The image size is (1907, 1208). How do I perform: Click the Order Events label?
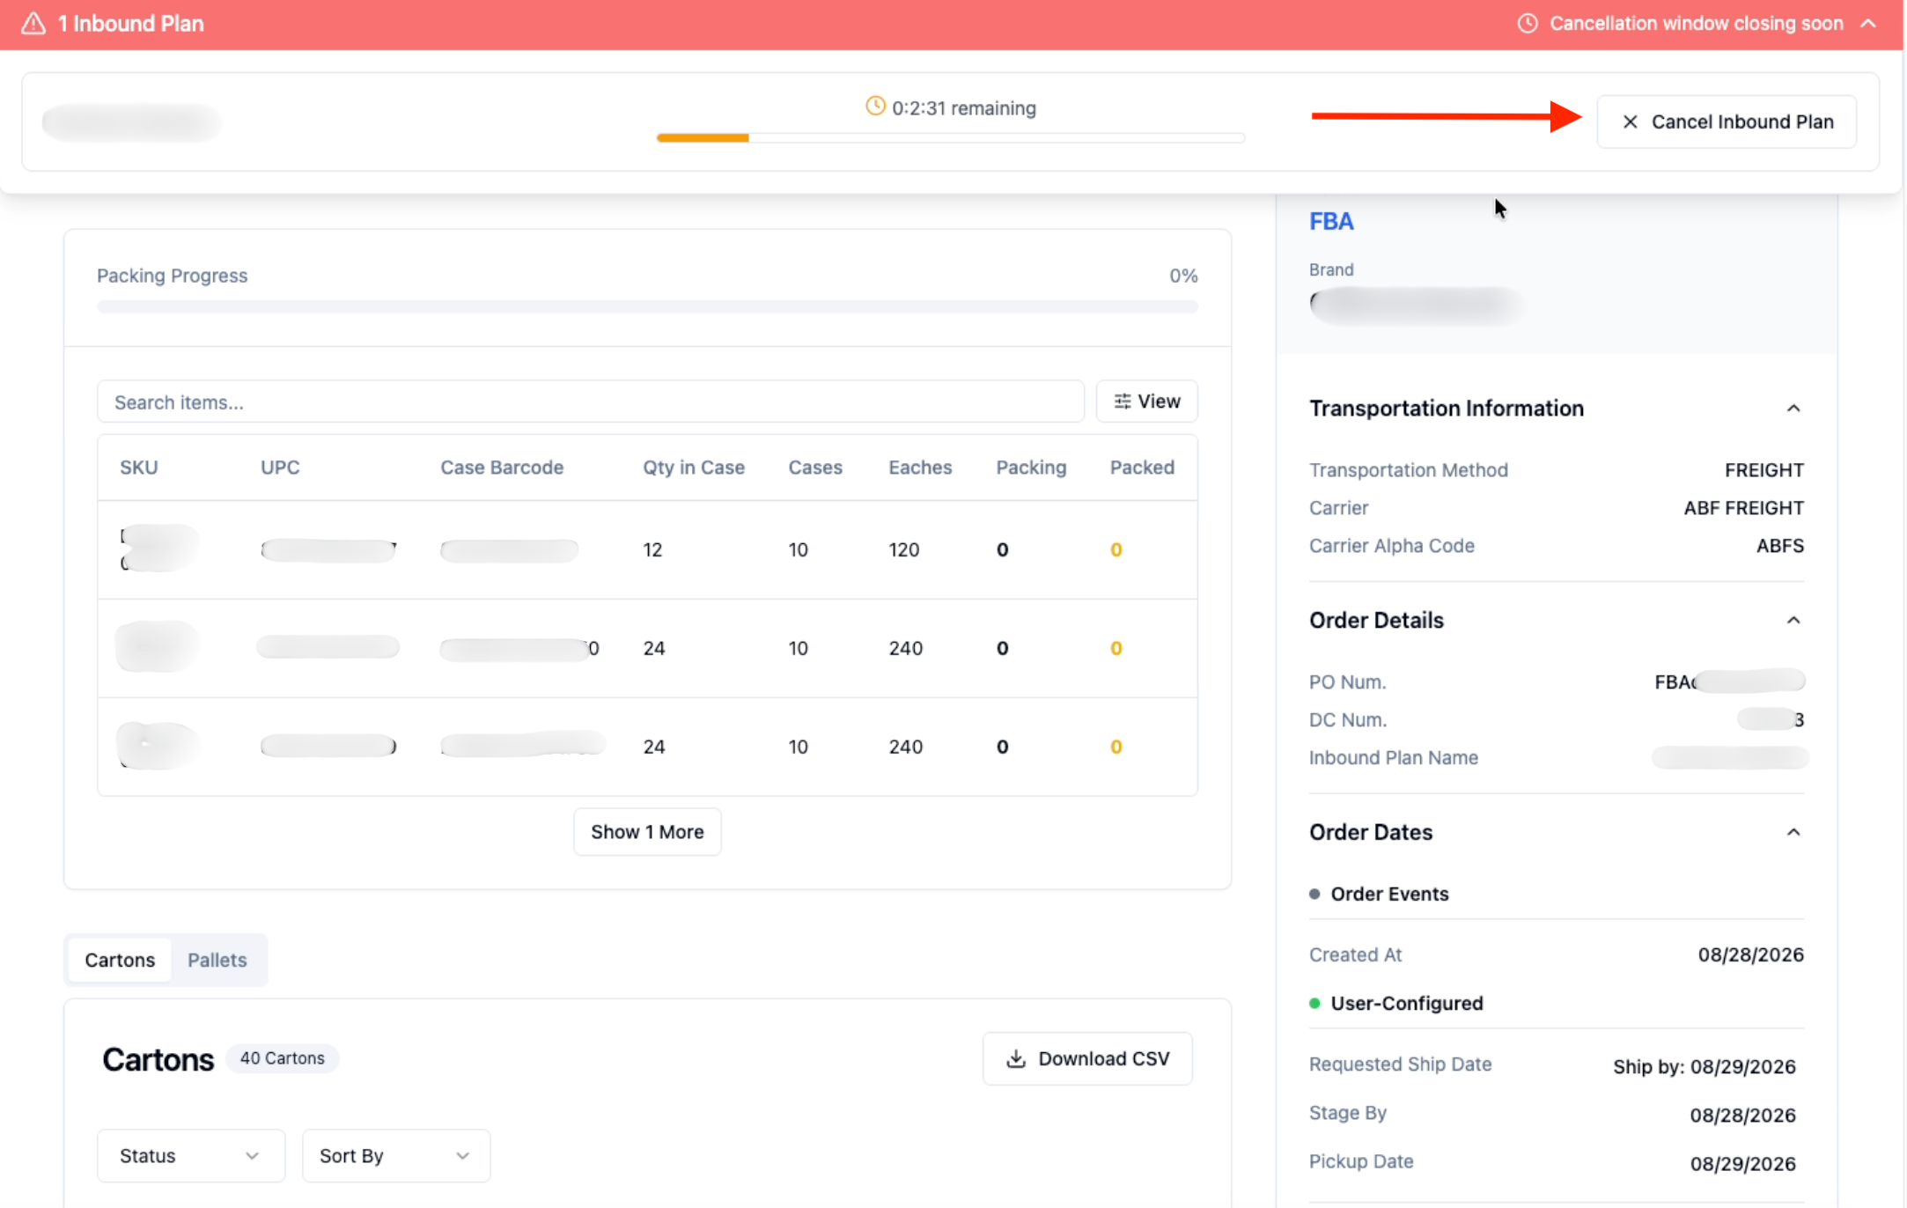click(1389, 895)
